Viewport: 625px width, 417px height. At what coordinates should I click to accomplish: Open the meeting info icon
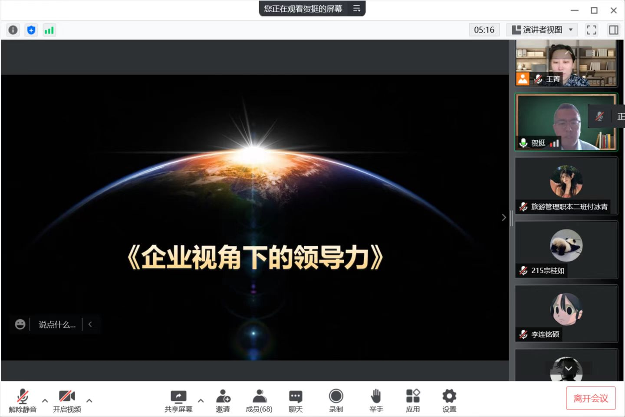[x=13, y=30]
